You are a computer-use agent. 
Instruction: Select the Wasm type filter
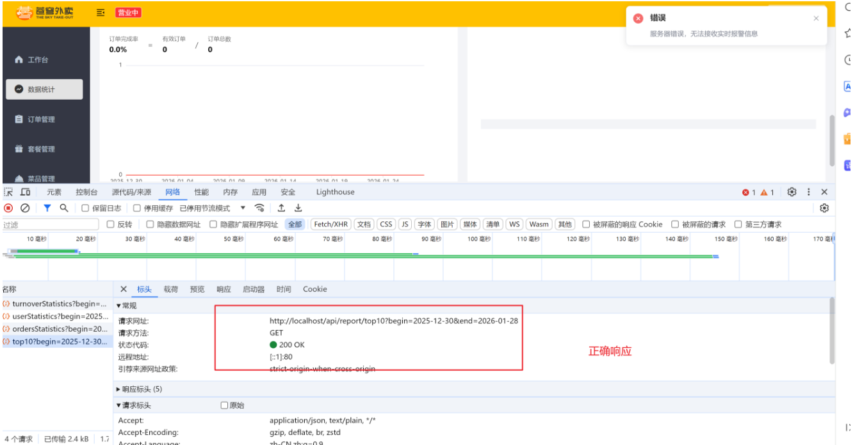(x=539, y=224)
